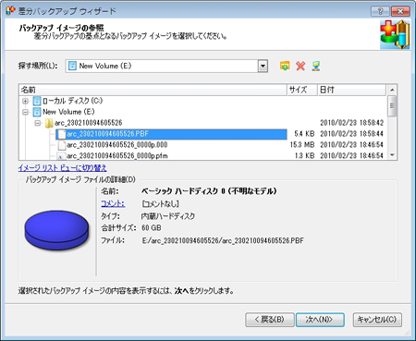Click the 0000p.pfm file icon

[62, 156]
